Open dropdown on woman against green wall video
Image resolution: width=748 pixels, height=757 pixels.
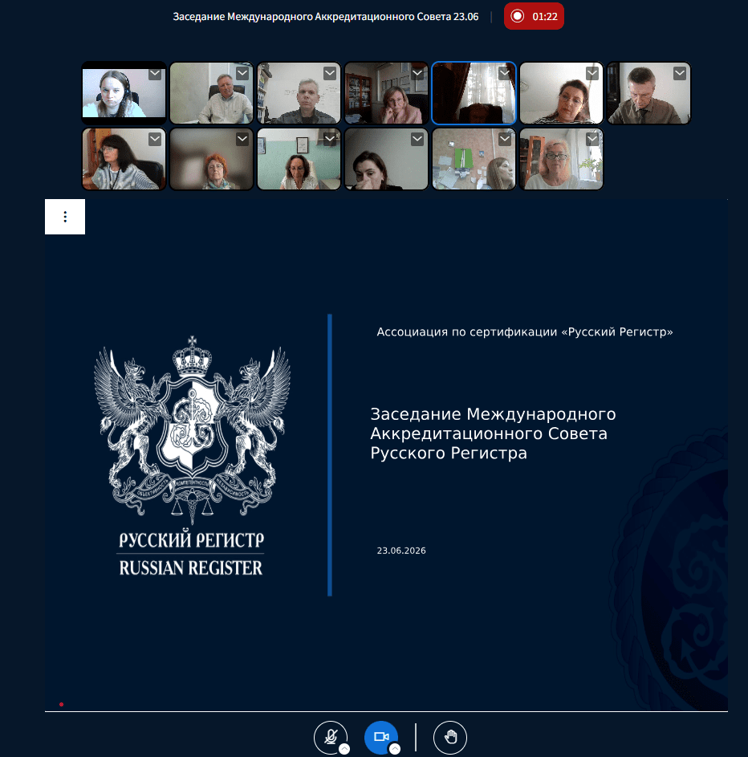tap(330, 140)
